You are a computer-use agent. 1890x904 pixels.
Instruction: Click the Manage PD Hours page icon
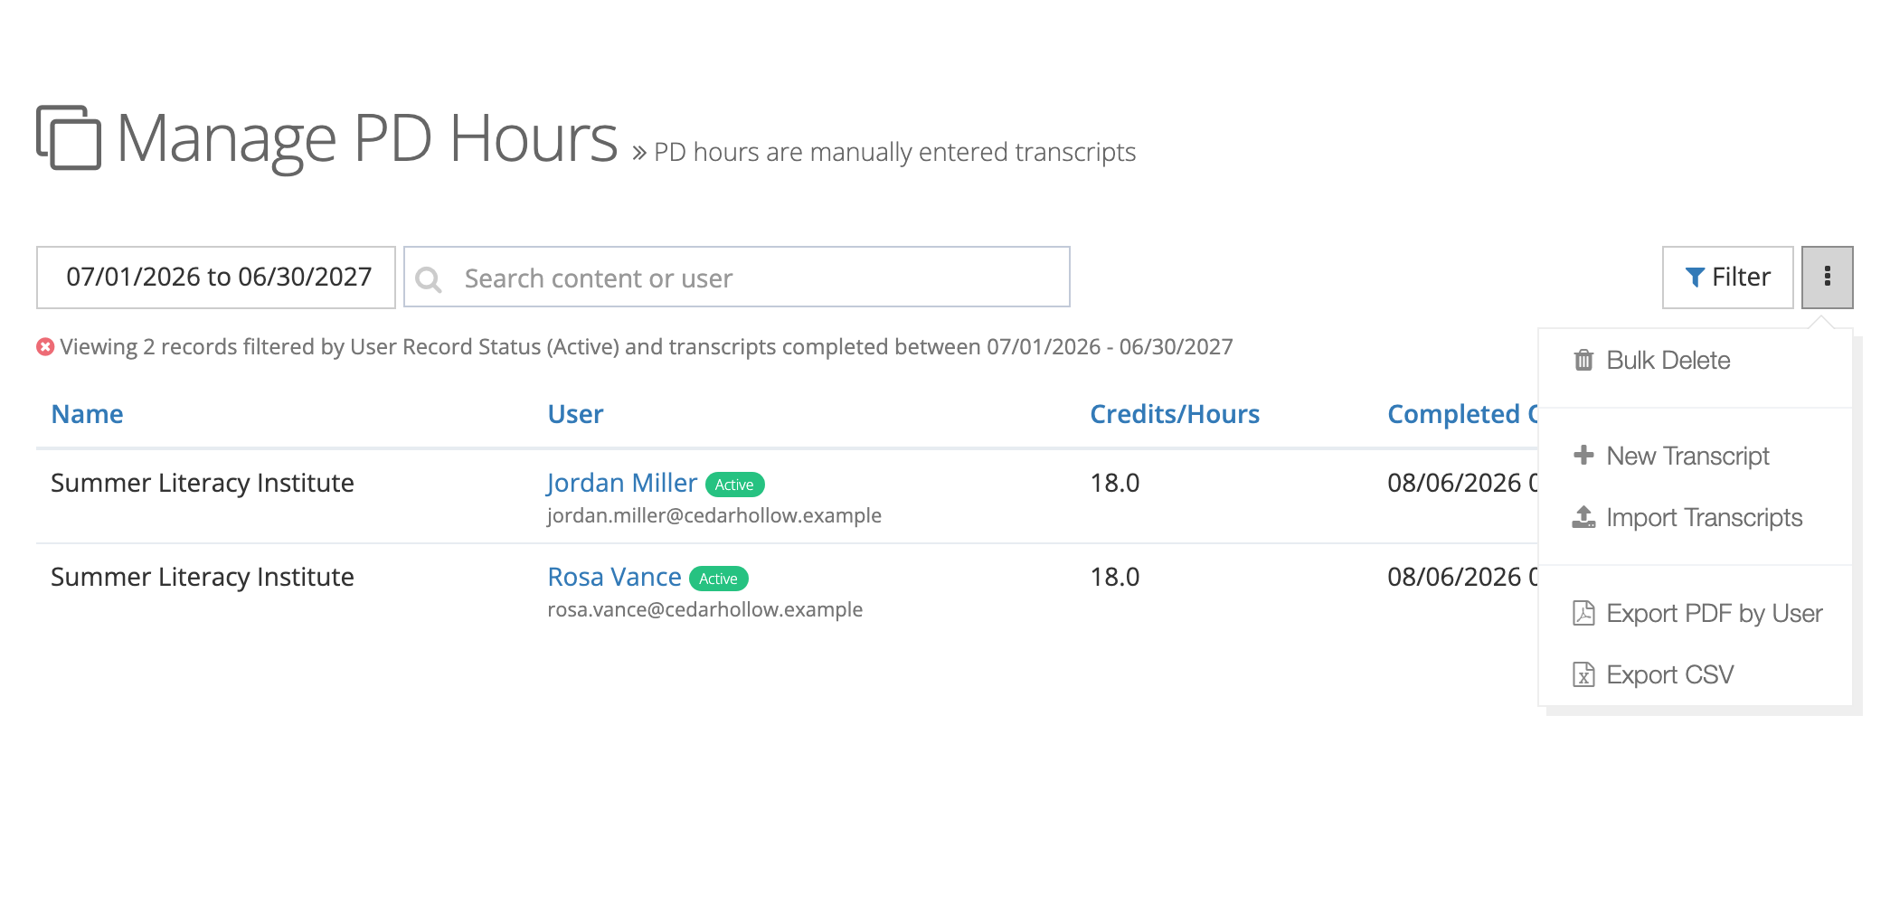pyautogui.click(x=69, y=137)
